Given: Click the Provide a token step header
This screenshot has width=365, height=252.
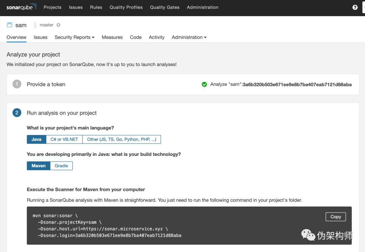Looking at the screenshot, I should point(46,84).
